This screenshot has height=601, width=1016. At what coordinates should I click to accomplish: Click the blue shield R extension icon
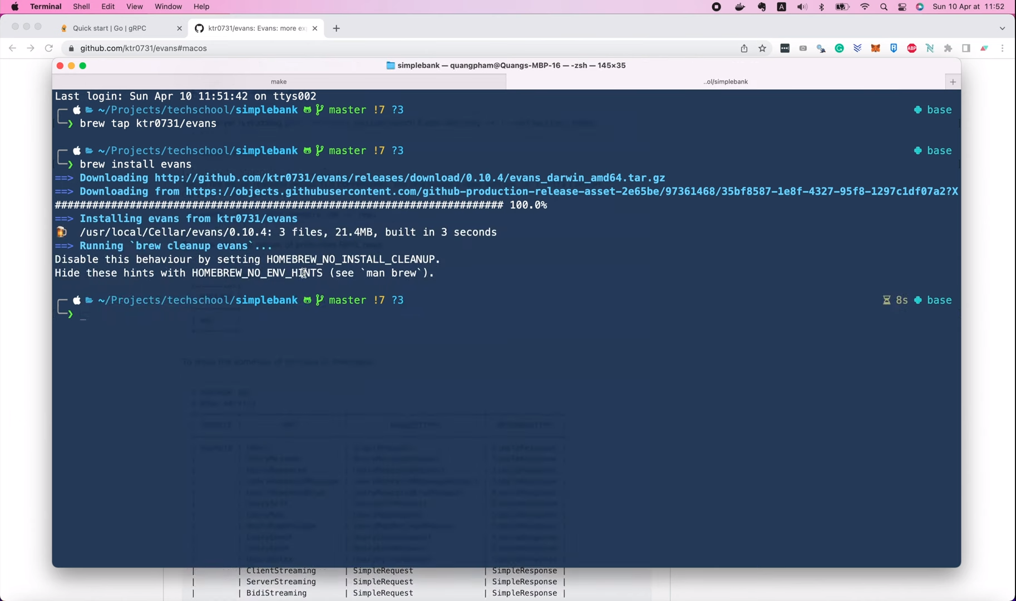coord(894,48)
